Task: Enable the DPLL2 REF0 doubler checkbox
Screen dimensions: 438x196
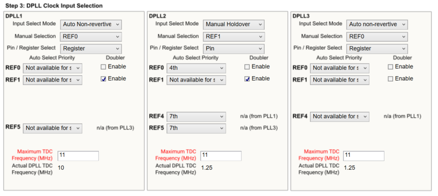Action: [247, 67]
